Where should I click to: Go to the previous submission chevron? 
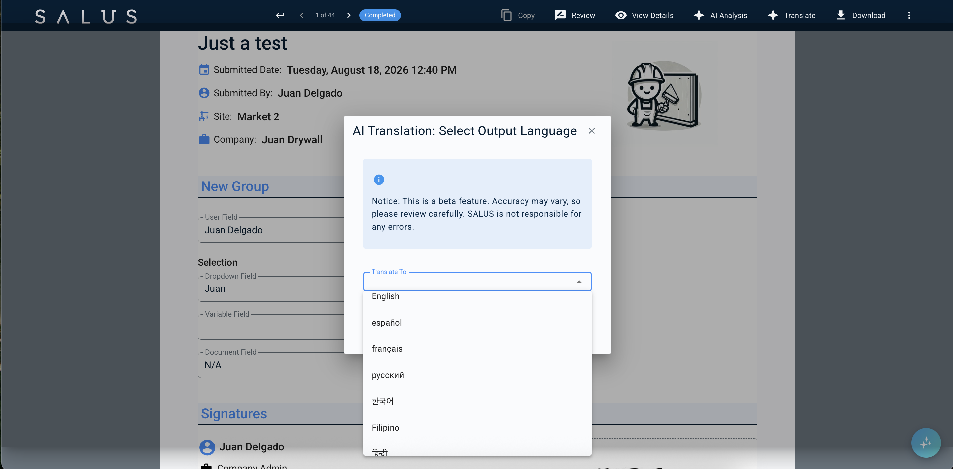tap(302, 15)
